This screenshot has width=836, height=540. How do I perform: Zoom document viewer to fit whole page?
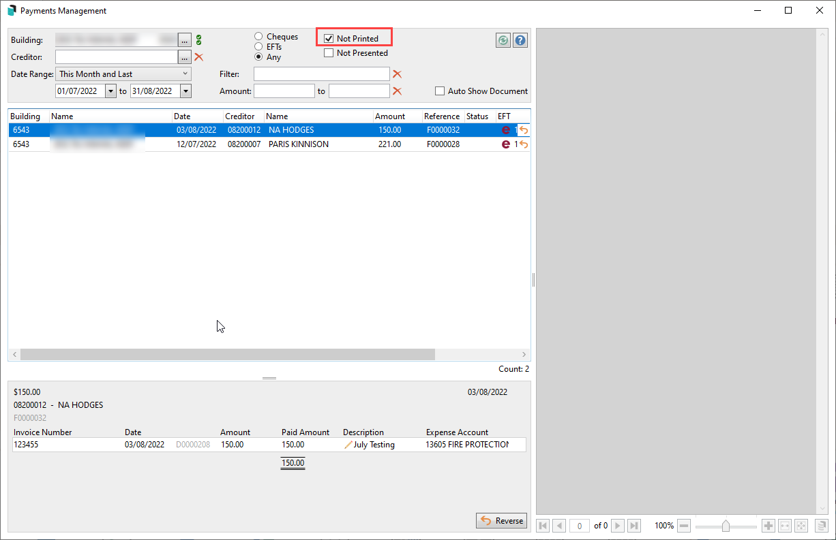tap(801, 525)
